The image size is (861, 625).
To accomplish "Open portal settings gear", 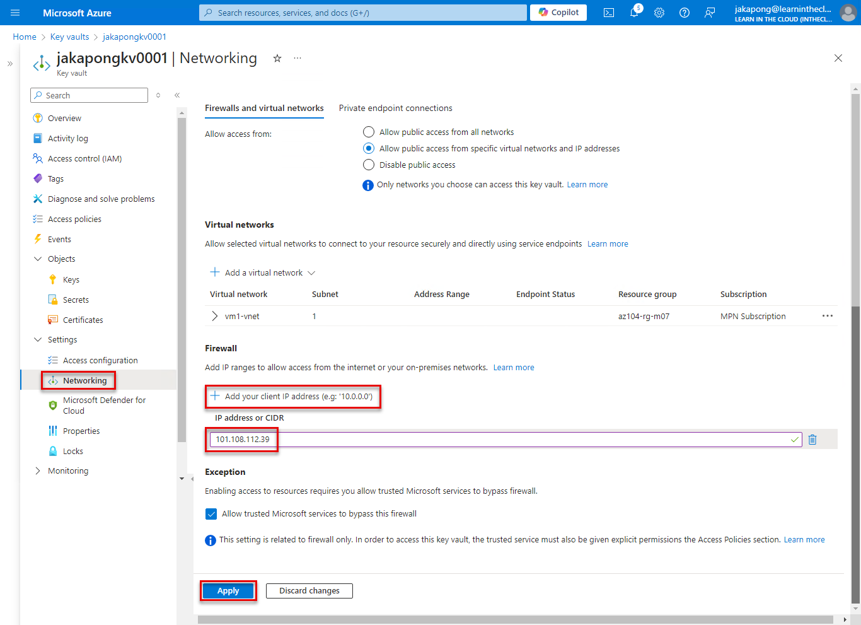I will point(659,13).
